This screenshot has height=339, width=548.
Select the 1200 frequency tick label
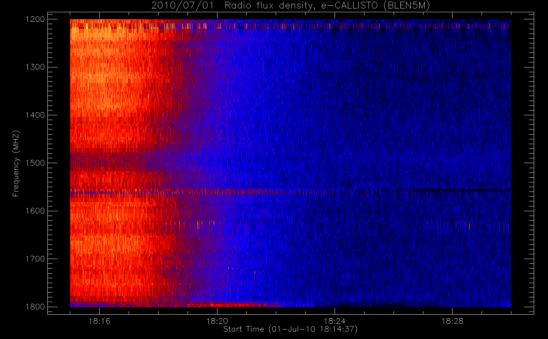[x=35, y=19]
